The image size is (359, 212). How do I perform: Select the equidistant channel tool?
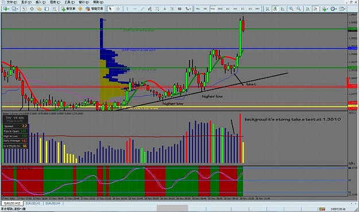click(150, 9)
